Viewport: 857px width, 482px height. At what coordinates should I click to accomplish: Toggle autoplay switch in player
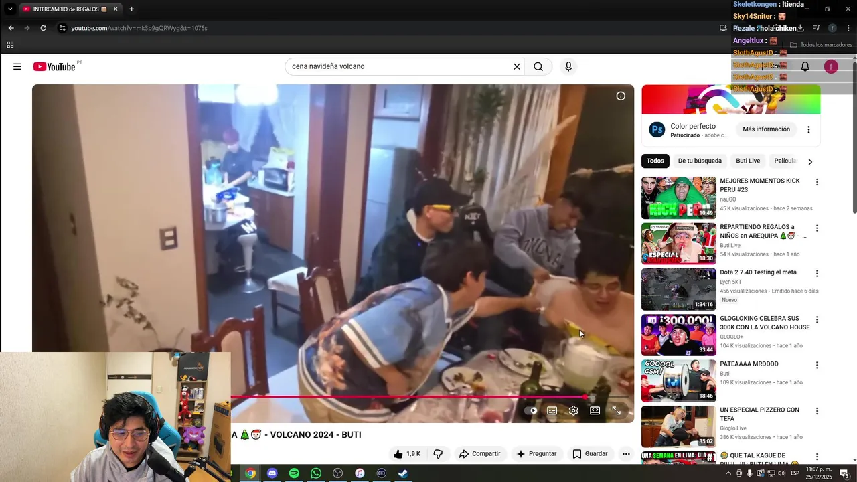pyautogui.click(x=532, y=410)
